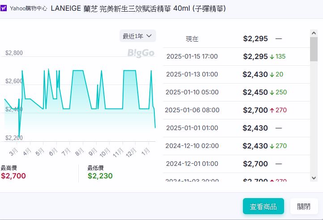
Task: Click the BigGo watermark on chart
Action: pos(140,53)
